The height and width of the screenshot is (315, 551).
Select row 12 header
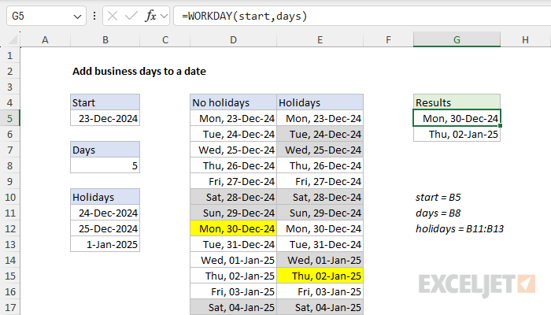pyautogui.click(x=9, y=229)
